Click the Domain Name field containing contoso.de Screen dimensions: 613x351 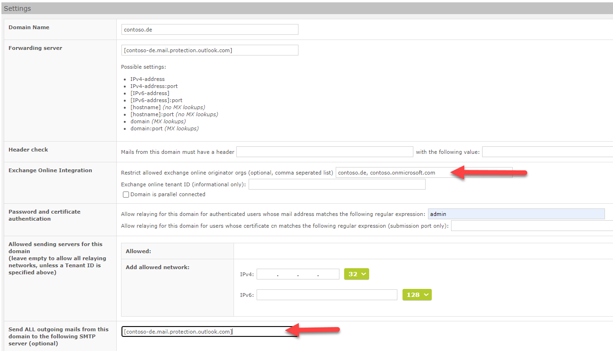click(210, 30)
